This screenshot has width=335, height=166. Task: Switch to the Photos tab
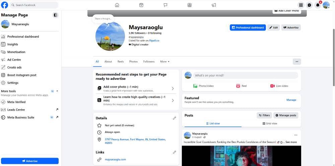point(134,61)
